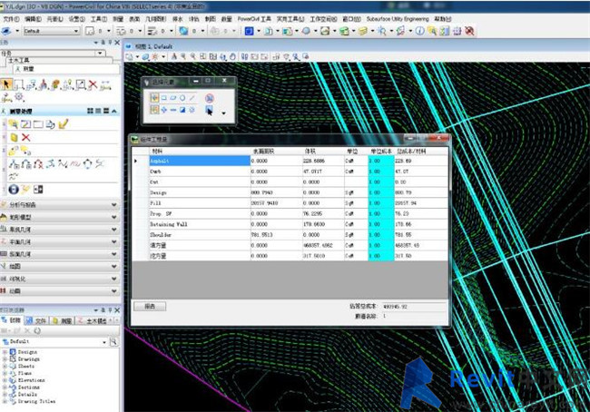Open the Default level dropdown in toolbar
590x412 pixels.
[x=76, y=31]
